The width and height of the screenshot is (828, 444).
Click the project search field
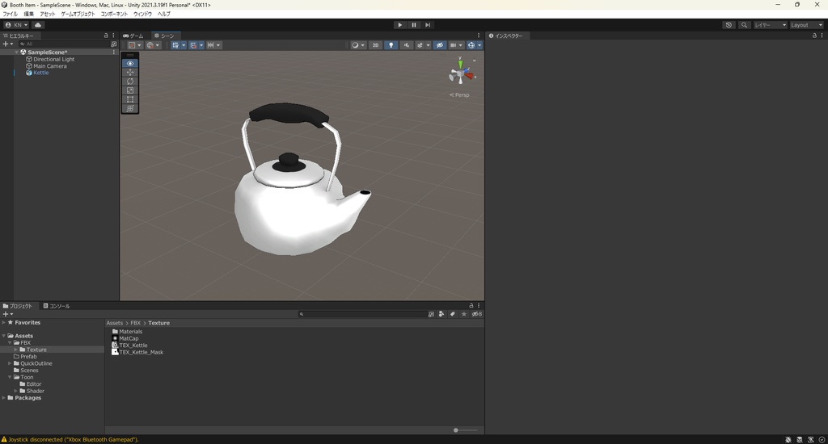(x=362, y=314)
